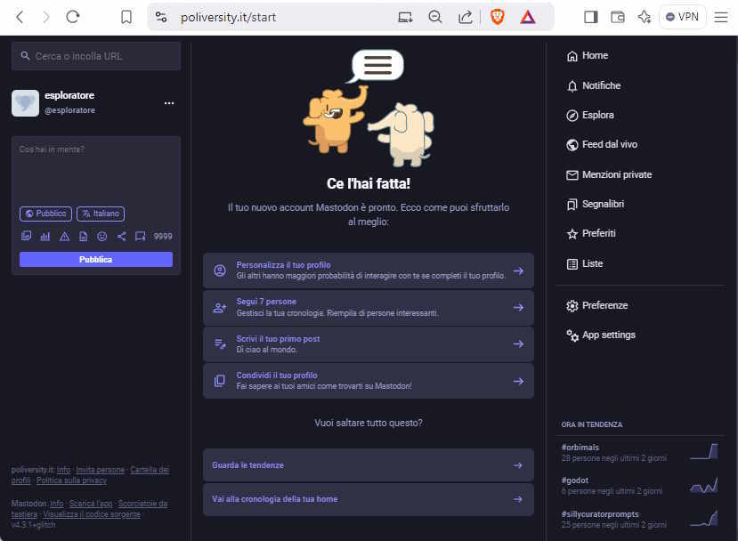Open Condividi il tuo profilo step
Screen dimensions: 738x541
[369, 381]
